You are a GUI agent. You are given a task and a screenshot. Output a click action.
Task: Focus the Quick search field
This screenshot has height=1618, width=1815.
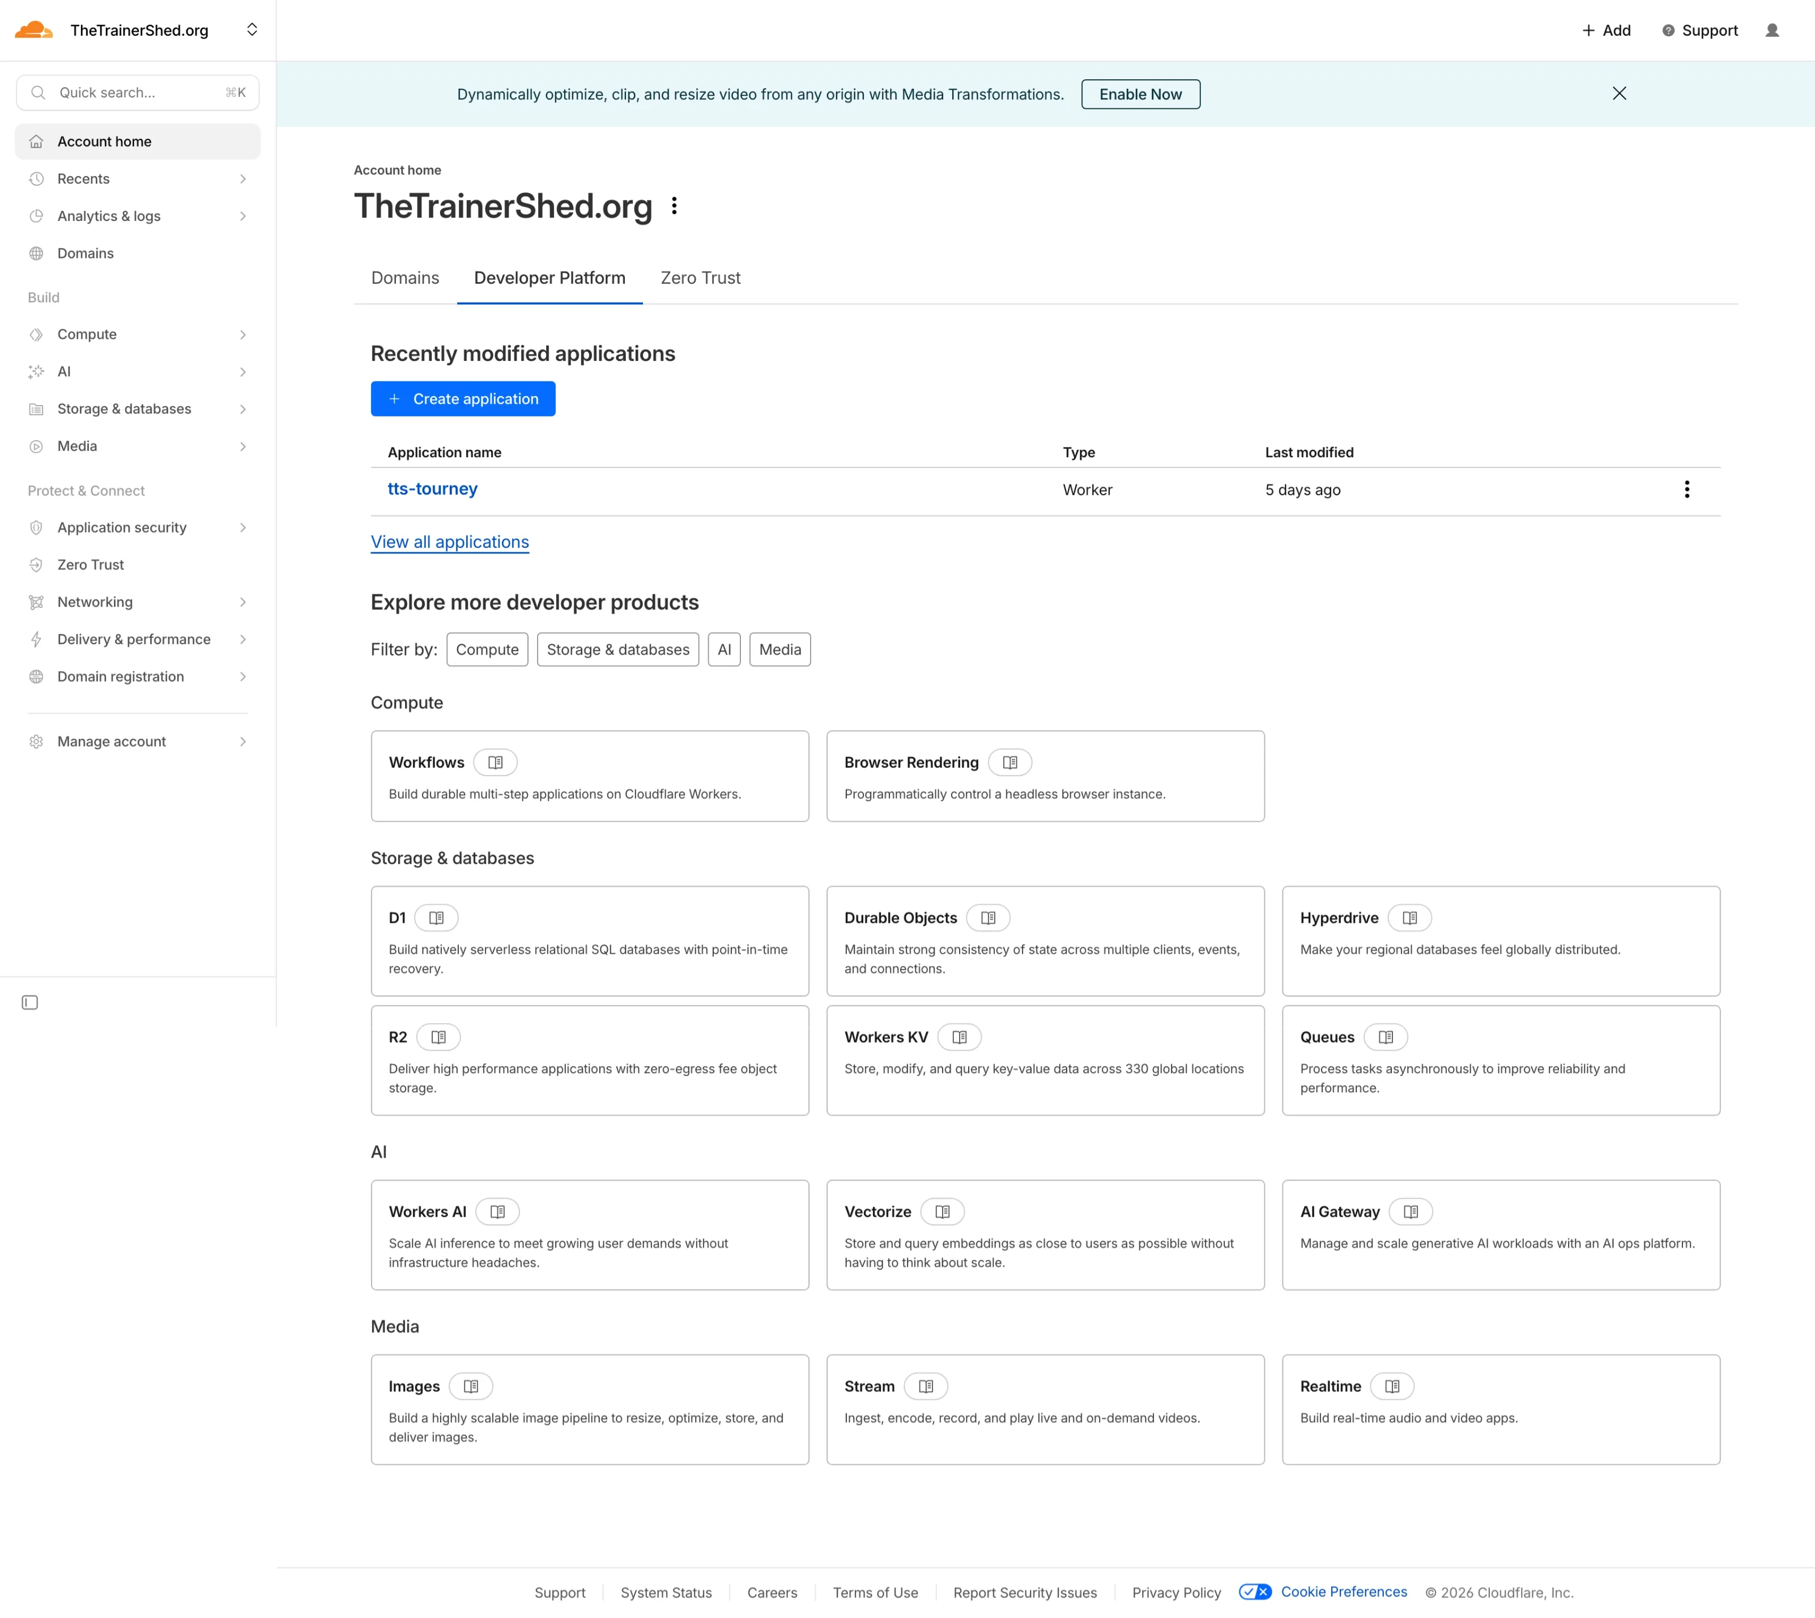pos(138,92)
